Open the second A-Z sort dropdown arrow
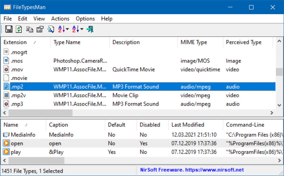 pyautogui.click(x=82, y=29)
